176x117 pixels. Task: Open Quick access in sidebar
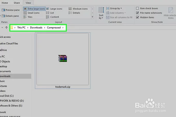5,37
